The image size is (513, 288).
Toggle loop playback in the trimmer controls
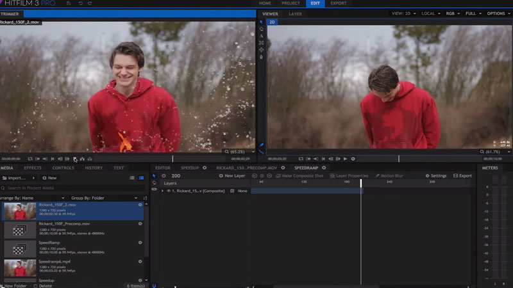[x=29, y=159]
